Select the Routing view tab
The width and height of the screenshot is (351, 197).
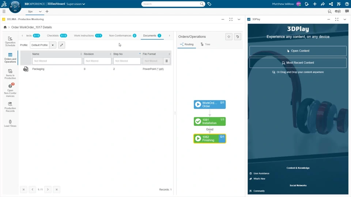pyautogui.click(x=187, y=44)
